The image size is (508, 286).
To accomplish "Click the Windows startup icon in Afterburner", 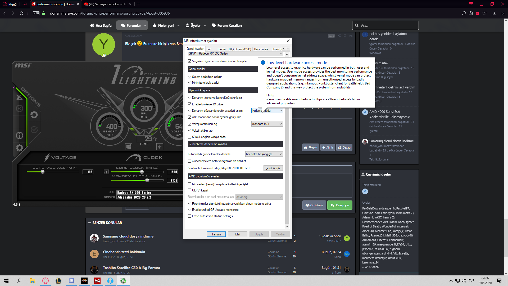I will (x=129, y=146).
